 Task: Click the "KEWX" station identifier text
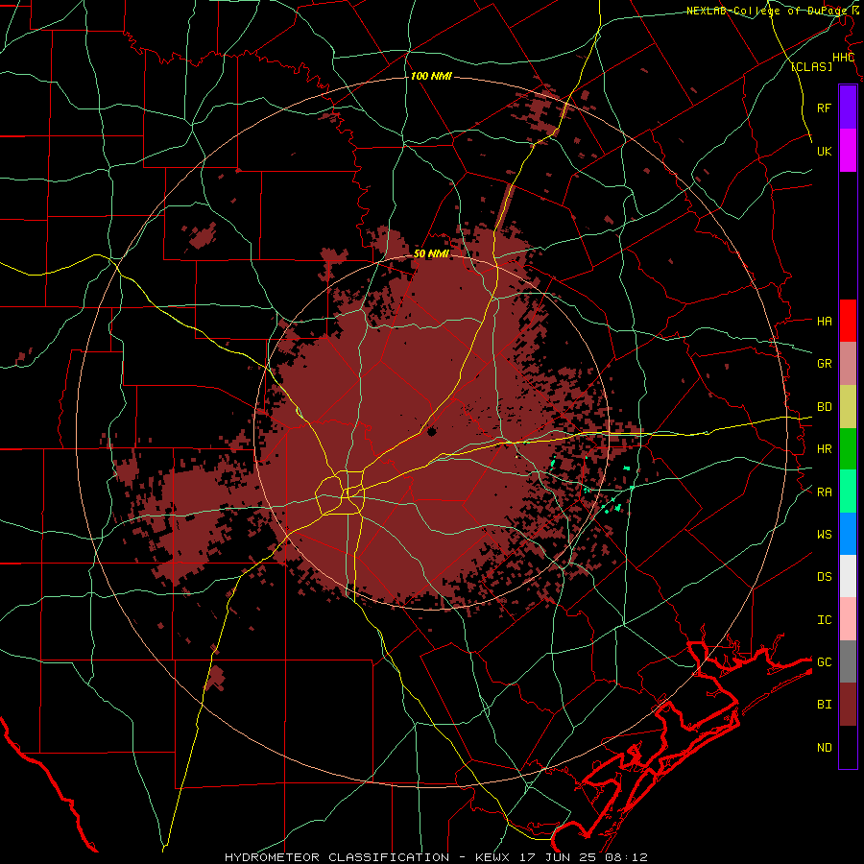tap(492, 857)
